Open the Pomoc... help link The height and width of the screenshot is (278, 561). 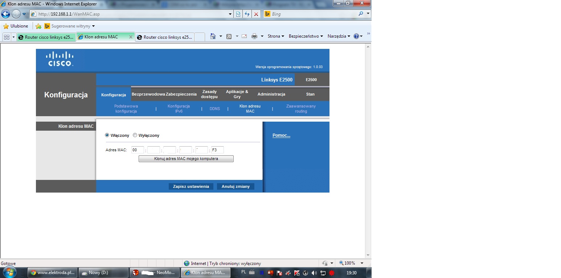coord(281,135)
